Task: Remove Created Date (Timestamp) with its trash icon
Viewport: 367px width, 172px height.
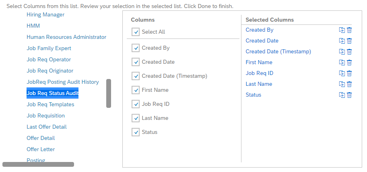Action: point(349,52)
